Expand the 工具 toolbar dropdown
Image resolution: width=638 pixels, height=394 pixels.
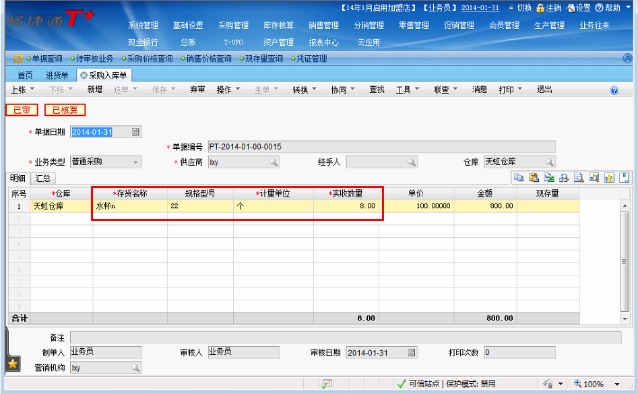417,89
